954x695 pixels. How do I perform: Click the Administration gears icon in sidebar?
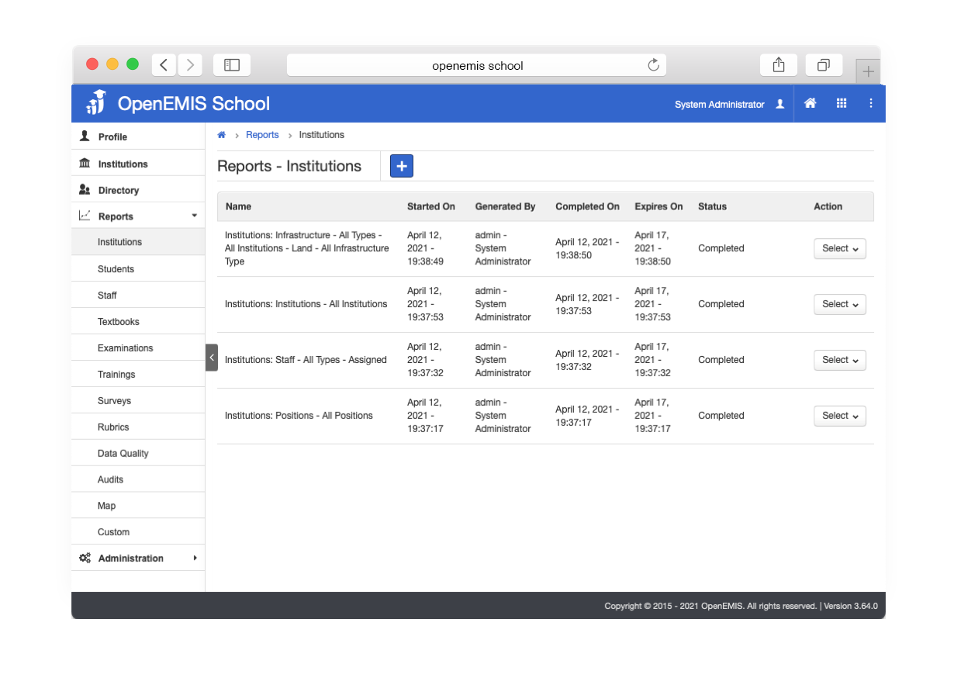coord(85,558)
